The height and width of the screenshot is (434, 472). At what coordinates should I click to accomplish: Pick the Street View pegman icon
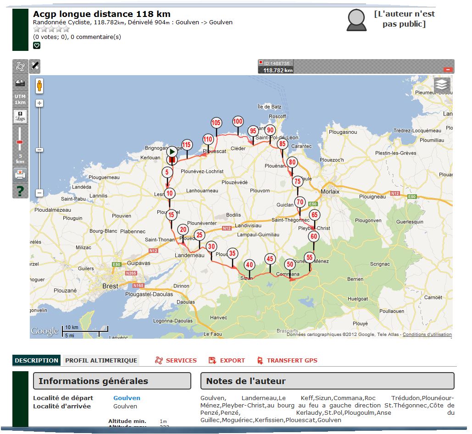pyautogui.click(x=39, y=86)
